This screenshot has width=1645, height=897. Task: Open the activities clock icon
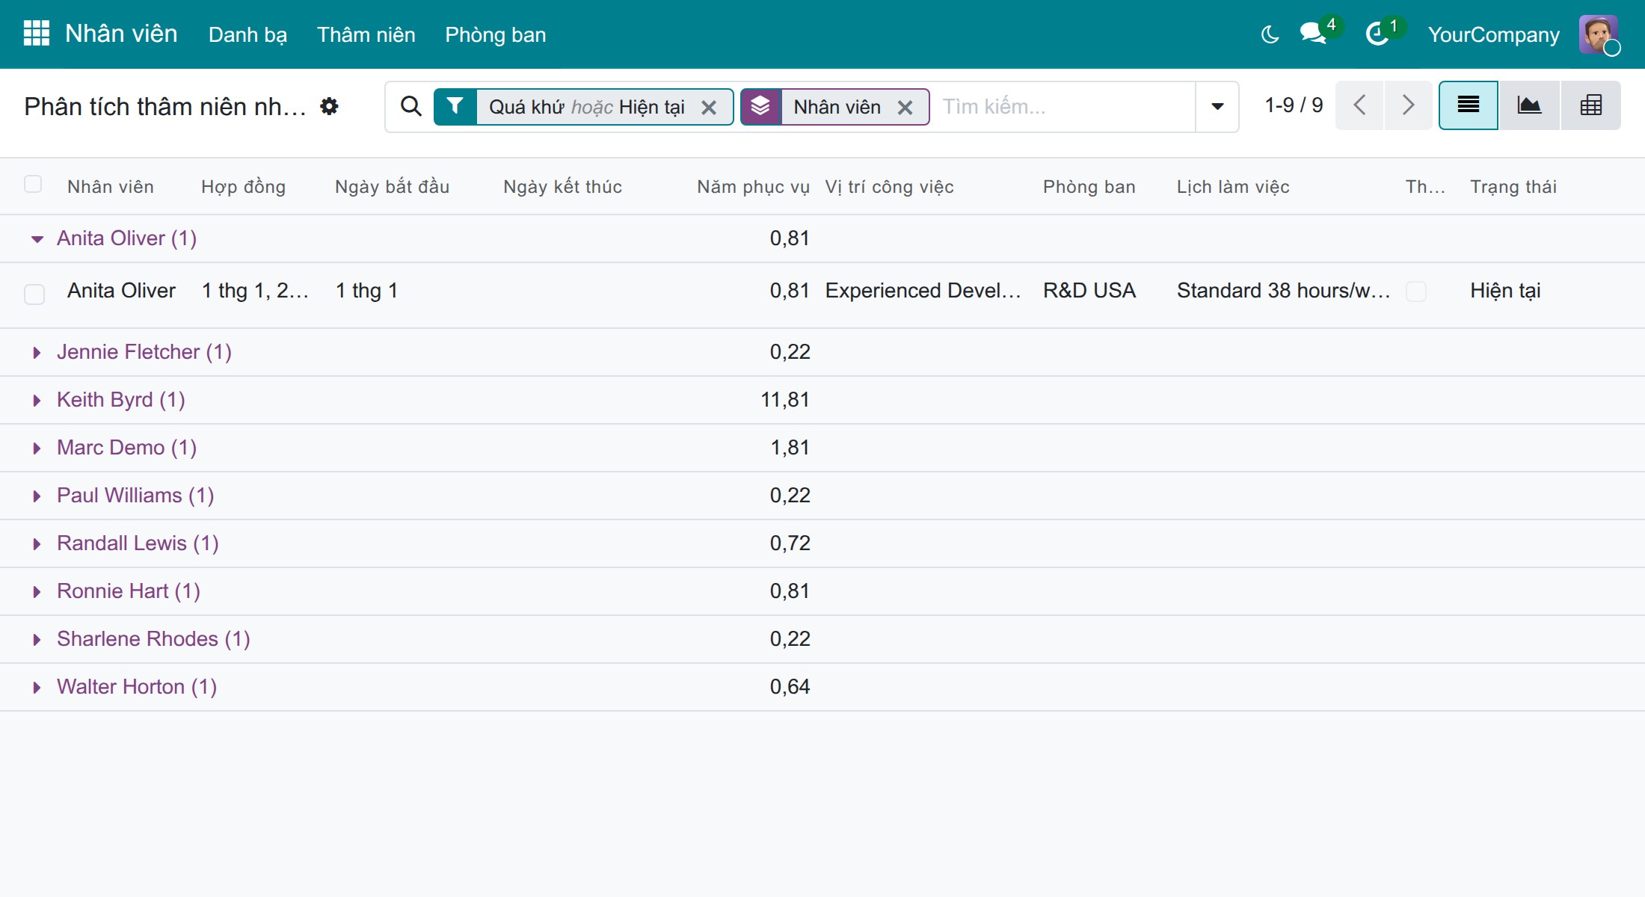[x=1377, y=34]
